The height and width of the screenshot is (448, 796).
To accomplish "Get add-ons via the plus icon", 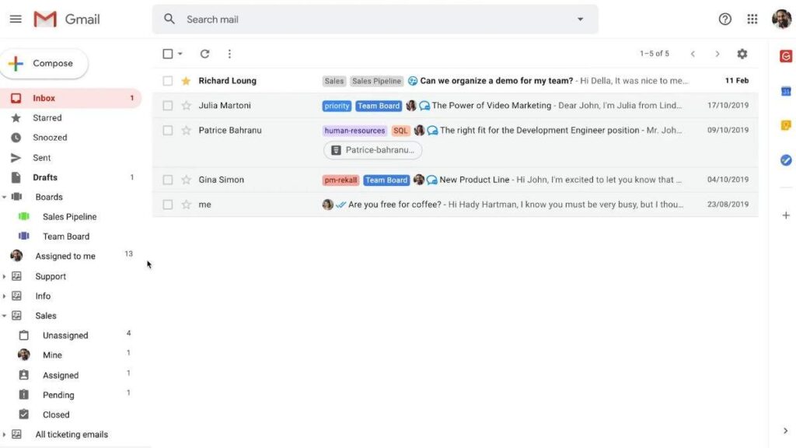I will pyautogui.click(x=786, y=215).
